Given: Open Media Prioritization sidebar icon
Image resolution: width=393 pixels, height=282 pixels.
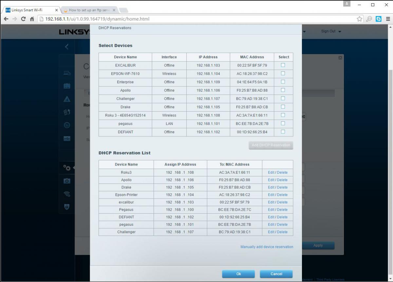Looking at the screenshot, I should pos(67,112).
